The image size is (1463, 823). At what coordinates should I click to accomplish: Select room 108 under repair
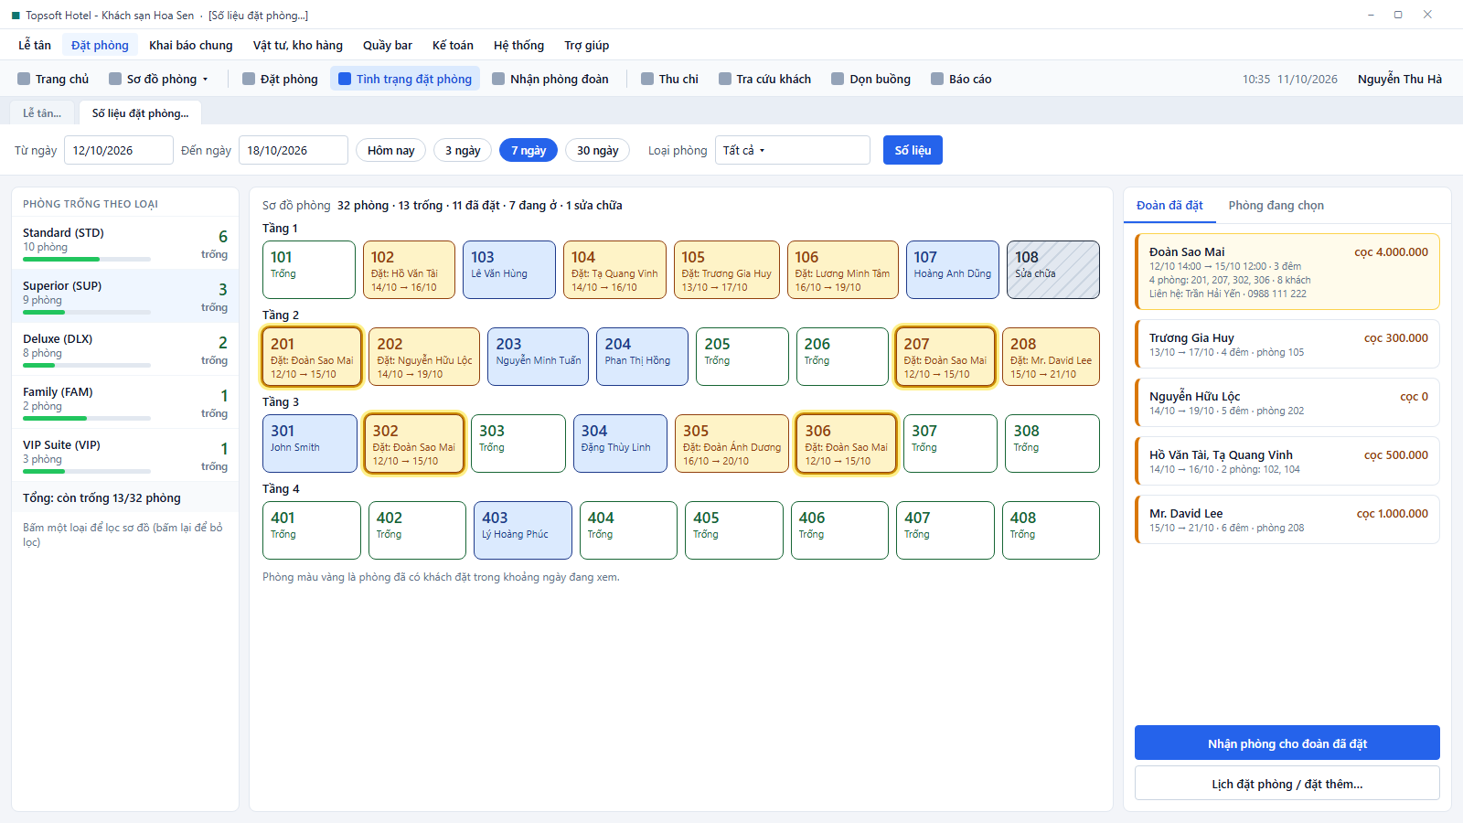(x=1053, y=270)
